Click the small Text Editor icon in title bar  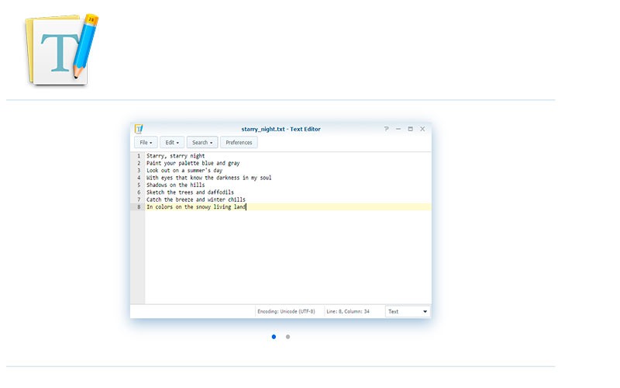(x=139, y=129)
